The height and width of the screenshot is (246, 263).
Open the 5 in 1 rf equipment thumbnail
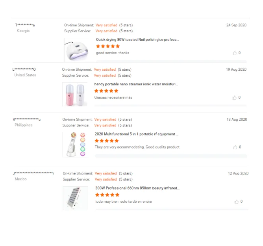(x=75, y=144)
